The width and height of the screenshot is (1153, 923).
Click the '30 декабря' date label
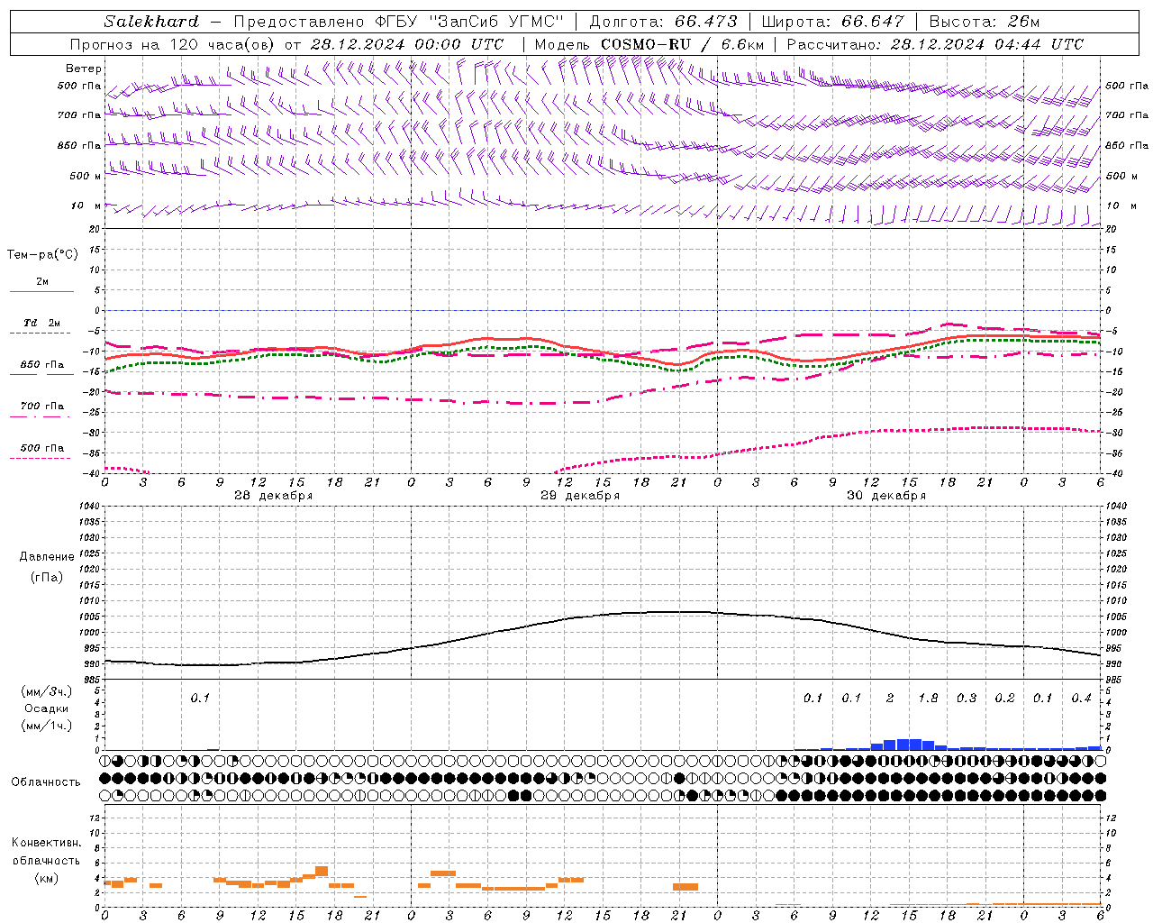click(886, 496)
